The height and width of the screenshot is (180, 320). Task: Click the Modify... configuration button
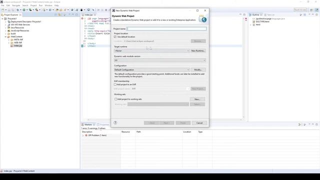[198, 70]
